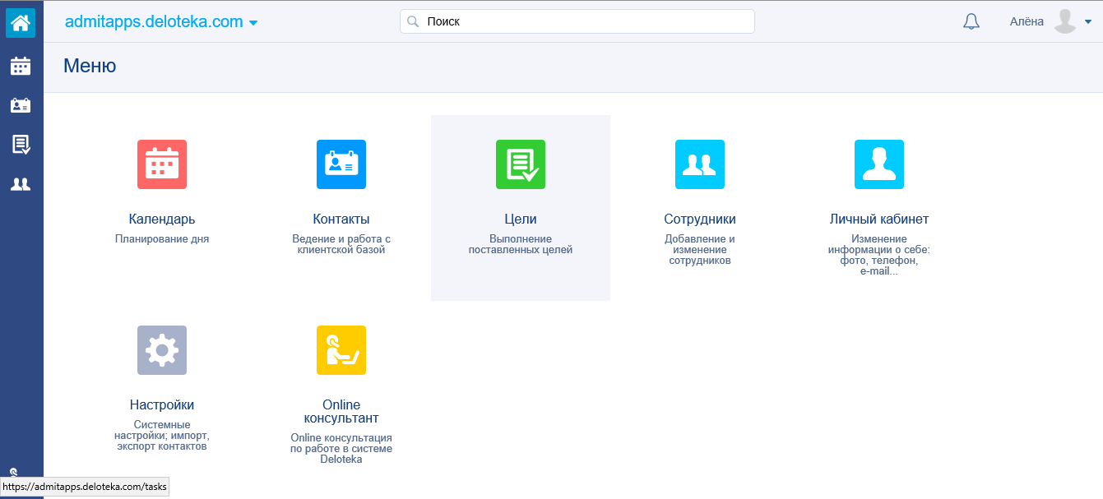Click the Сотрудники tile icon
The width and height of the screenshot is (1103, 499).
(700, 164)
